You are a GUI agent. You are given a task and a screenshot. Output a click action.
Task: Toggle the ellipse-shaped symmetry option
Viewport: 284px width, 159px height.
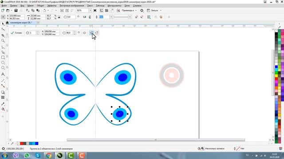[x=84, y=33]
